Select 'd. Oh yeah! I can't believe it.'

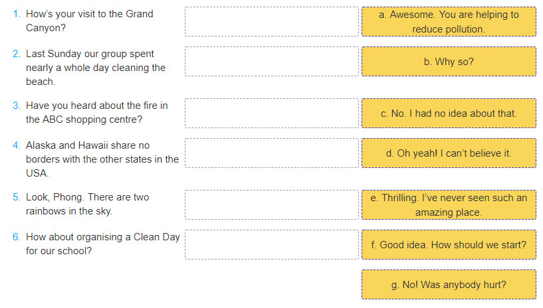click(449, 153)
